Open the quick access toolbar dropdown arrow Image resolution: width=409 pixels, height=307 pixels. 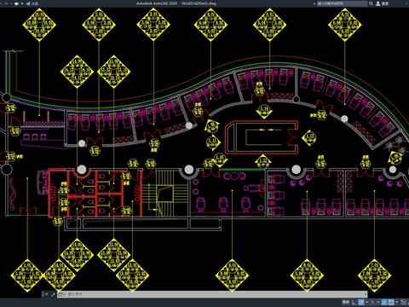22,3
